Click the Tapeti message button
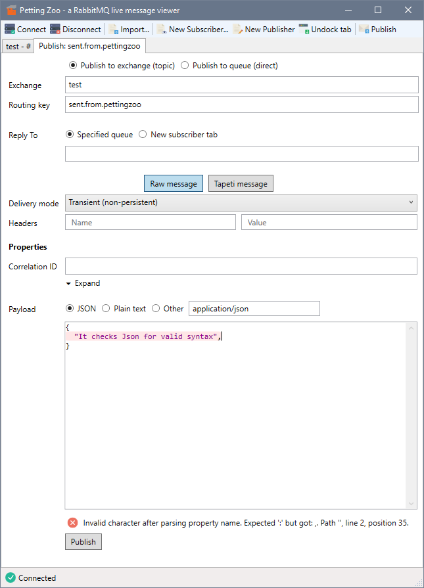 pos(241,183)
